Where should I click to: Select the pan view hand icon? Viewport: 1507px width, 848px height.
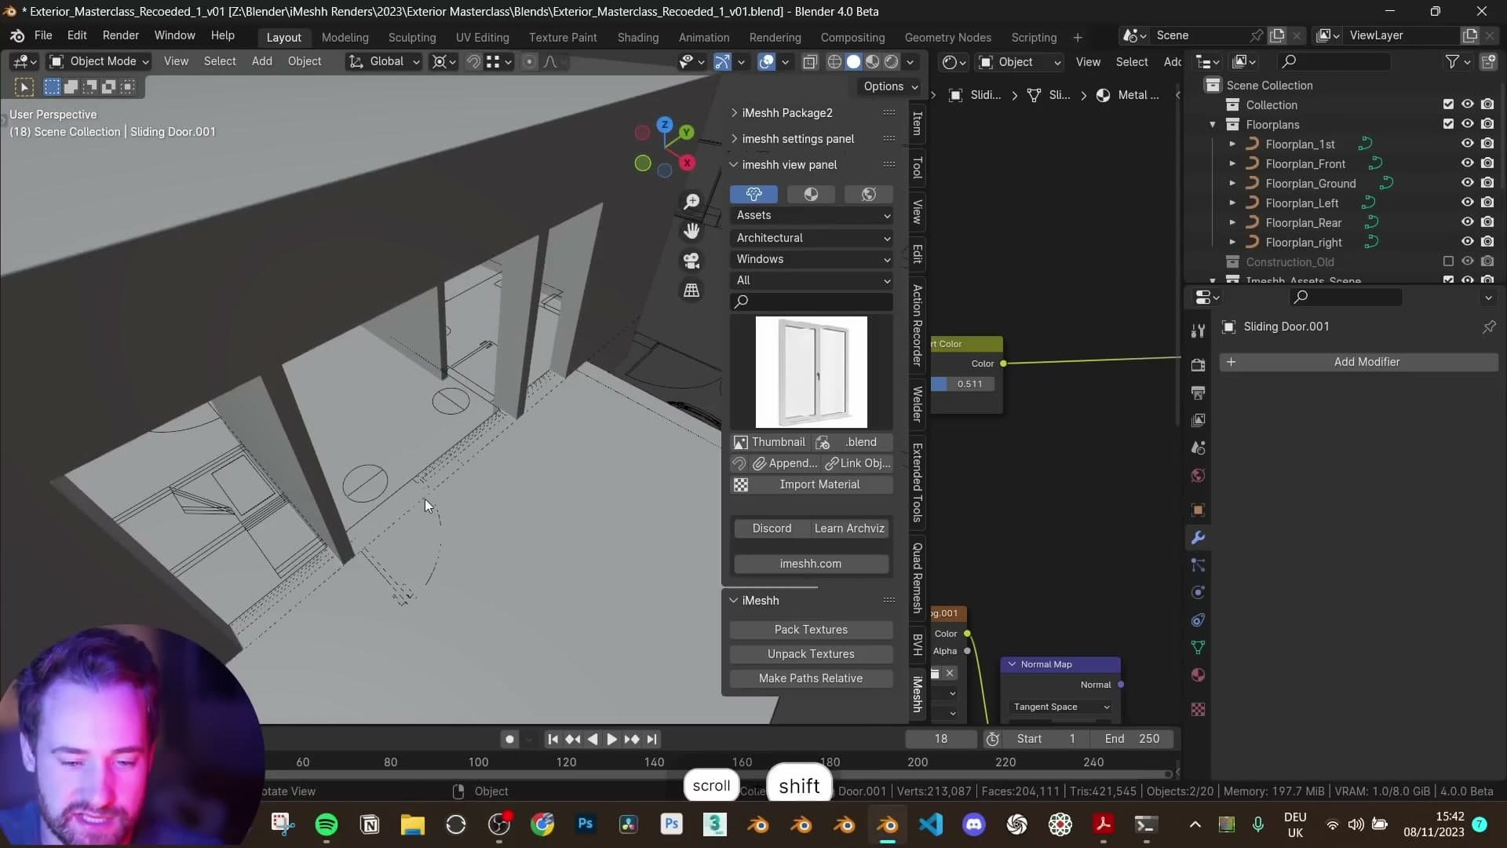tap(691, 231)
